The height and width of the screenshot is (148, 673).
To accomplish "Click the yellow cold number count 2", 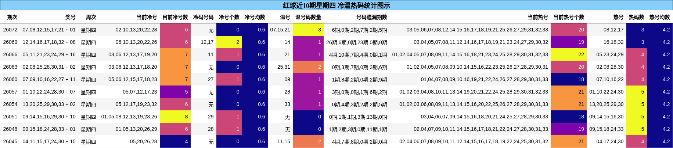I will [229, 42].
